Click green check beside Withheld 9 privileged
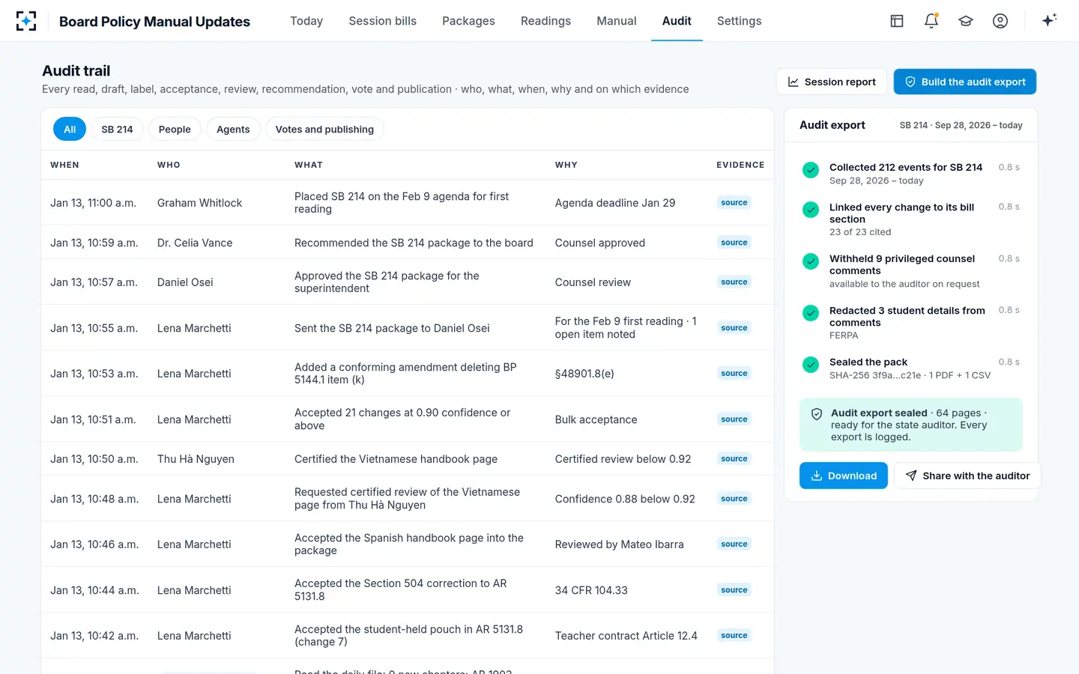Image resolution: width=1079 pixels, height=674 pixels. point(811,261)
